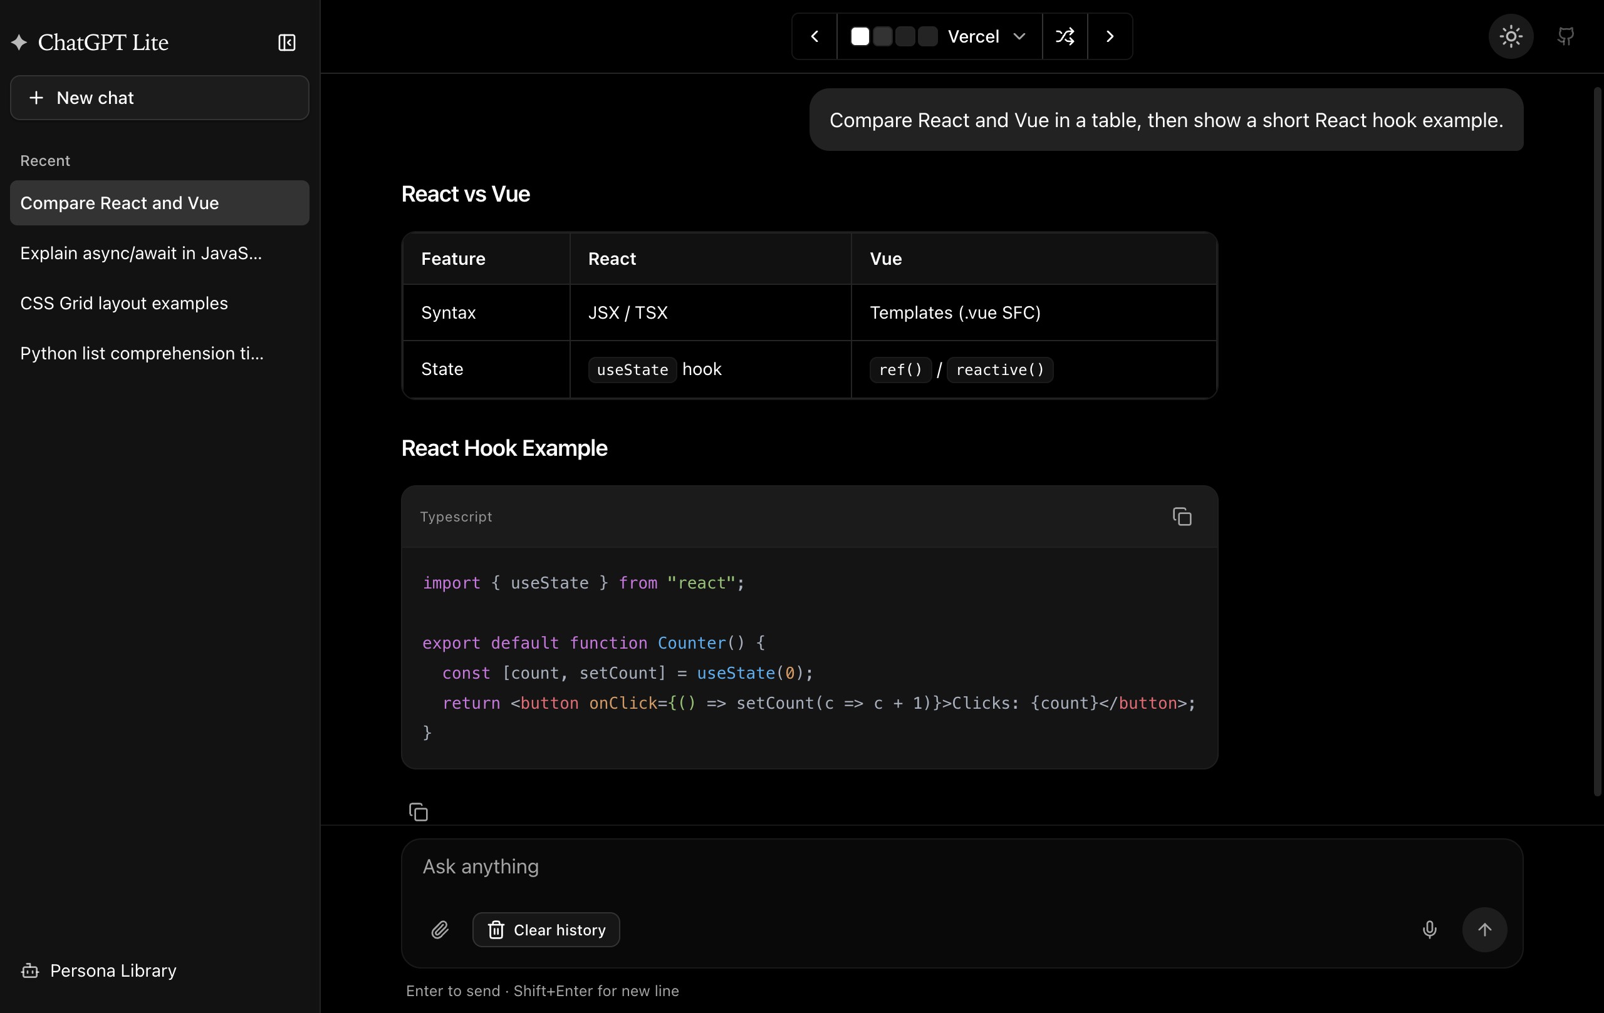Open Explain async/await in JavaScript chat

coord(160,253)
